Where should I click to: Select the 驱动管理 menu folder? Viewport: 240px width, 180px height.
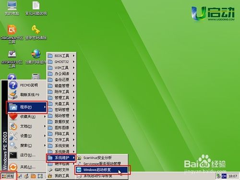point(61,116)
